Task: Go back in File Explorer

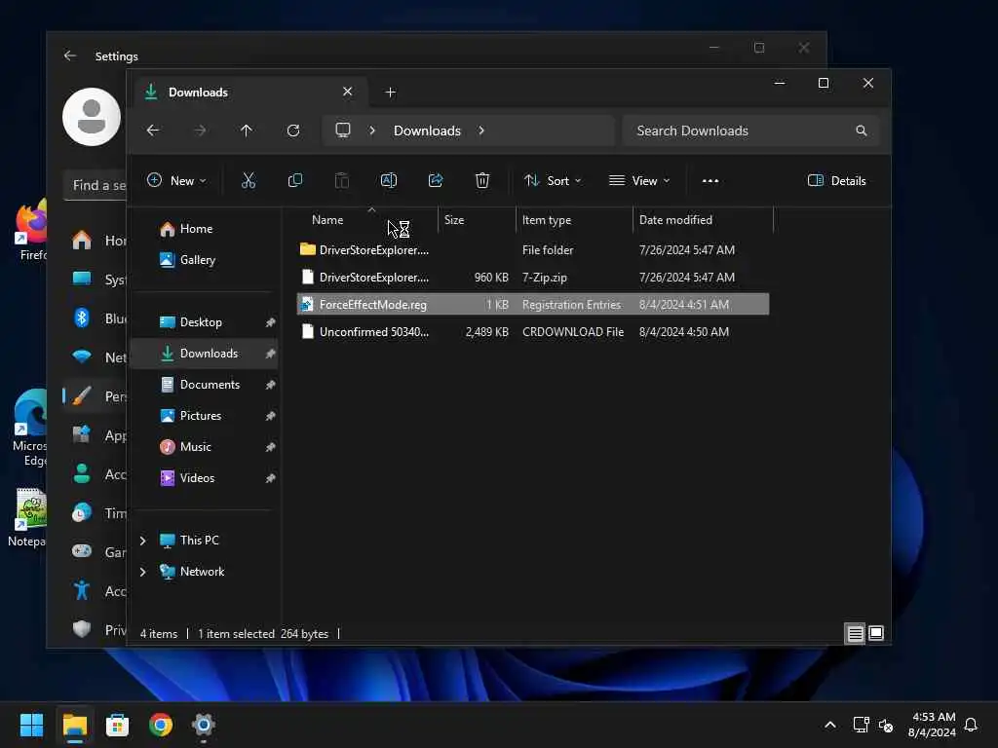Action: pyautogui.click(x=153, y=131)
